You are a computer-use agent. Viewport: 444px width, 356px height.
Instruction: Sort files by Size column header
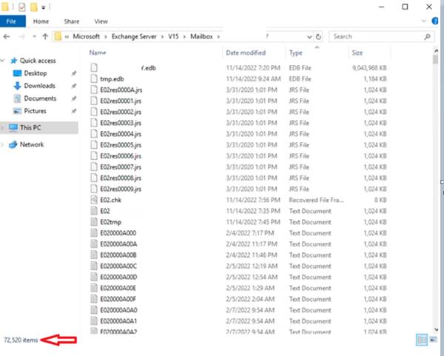357,53
